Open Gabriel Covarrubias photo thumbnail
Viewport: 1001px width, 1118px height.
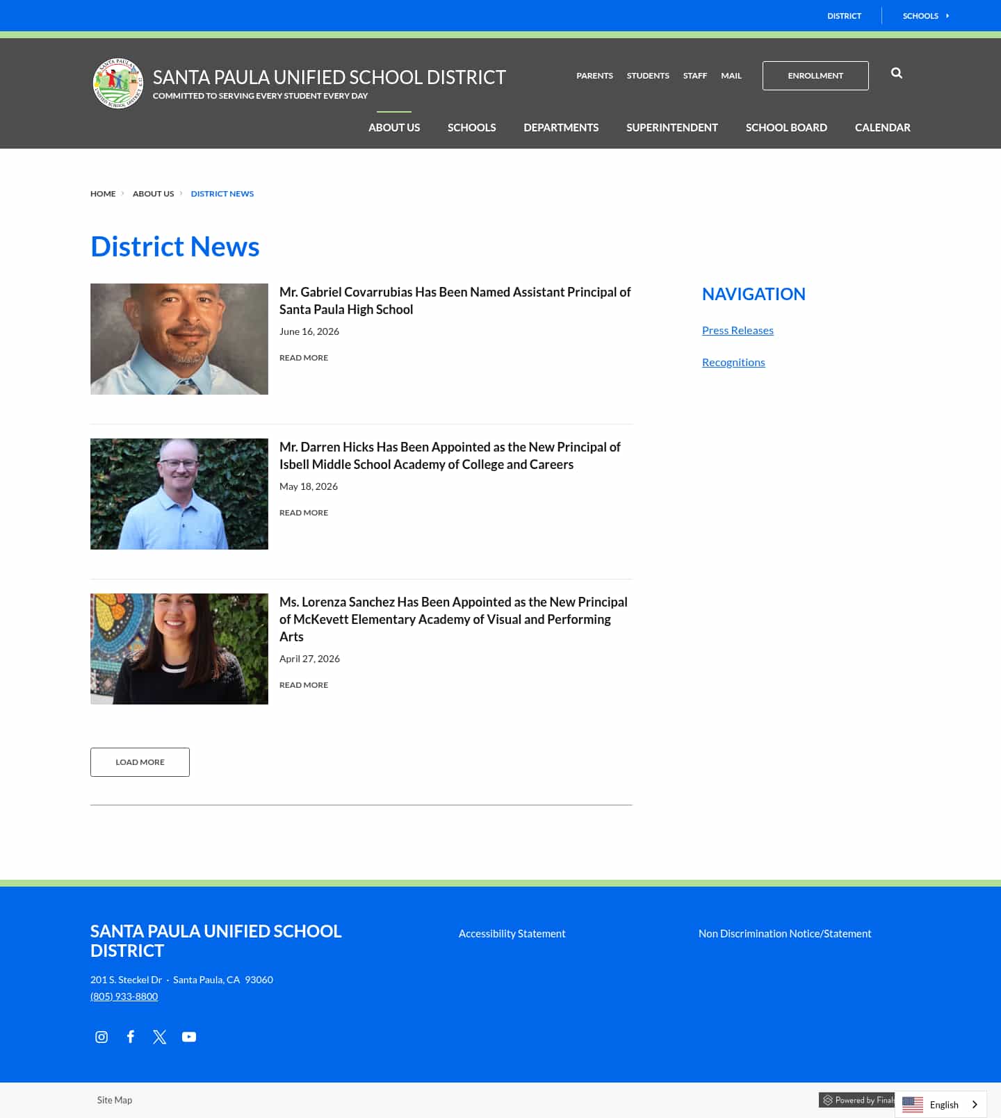179,339
